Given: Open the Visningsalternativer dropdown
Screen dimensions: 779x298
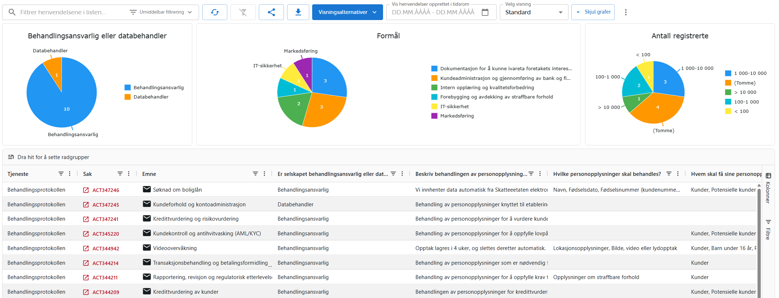Looking at the screenshot, I should click(x=347, y=12).
